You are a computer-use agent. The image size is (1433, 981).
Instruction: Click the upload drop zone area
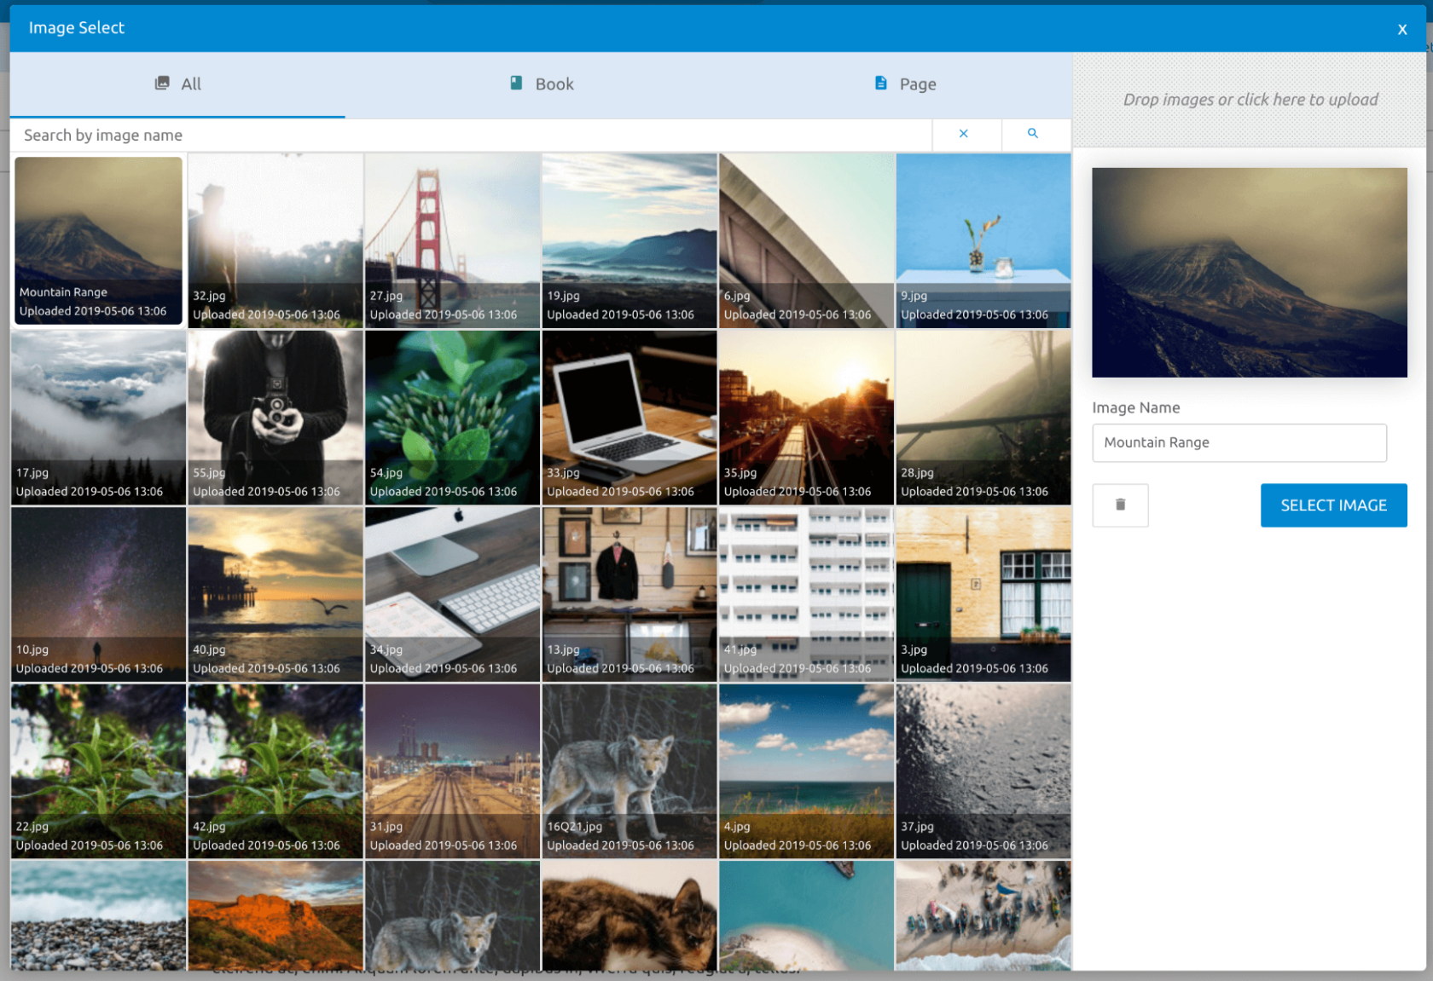click(1250, 100)
